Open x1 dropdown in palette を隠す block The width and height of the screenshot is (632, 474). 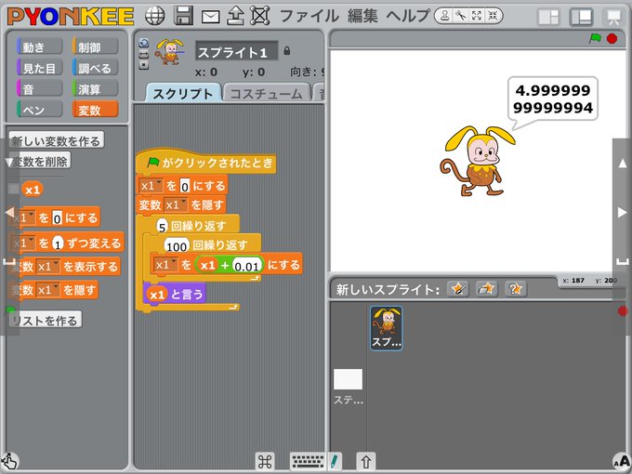pos(48,290)
